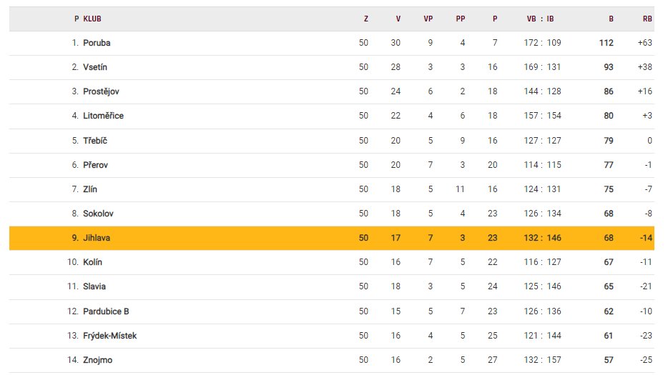Open Litoměřice club details
Viewport: 668px width, 375px height.
(x=103, y=116)
